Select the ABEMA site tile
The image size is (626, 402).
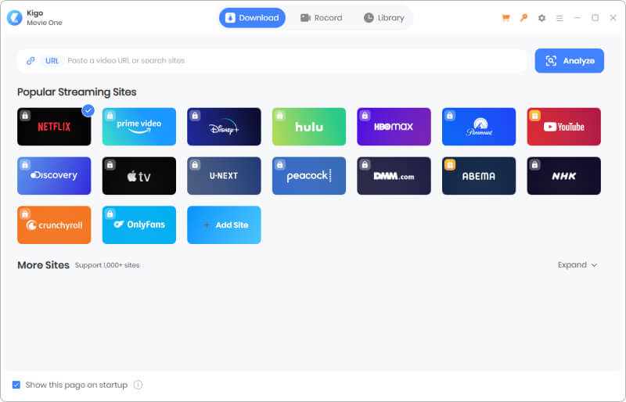click(479, 176)
